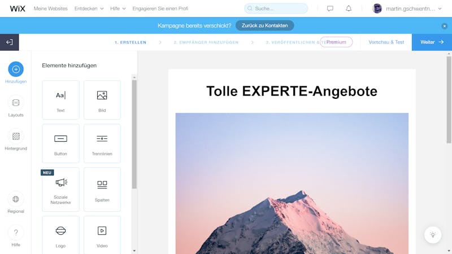Open the chat messages icon

pos(330,8)
